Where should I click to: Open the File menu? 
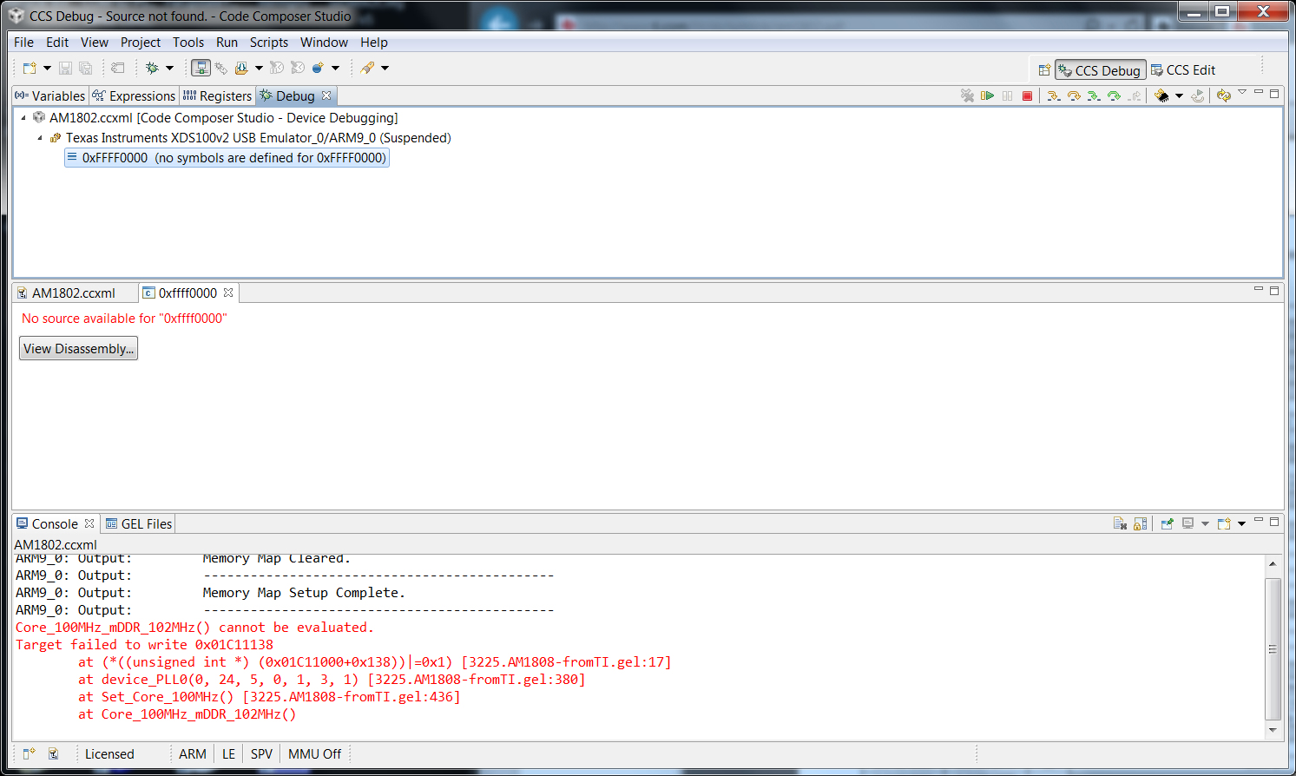[x=23, y=43]
